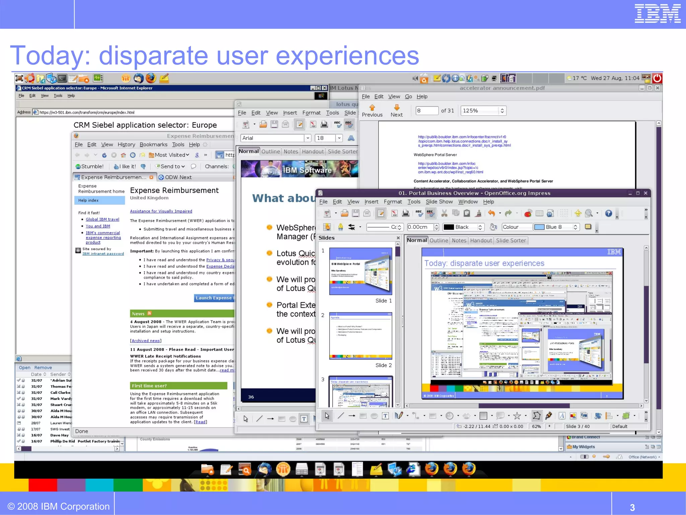Image resolution: width=686 pixels, height=515 pixels.
Task: Click Zoom magnifier icon in Impress
Action: click(589, 213)
